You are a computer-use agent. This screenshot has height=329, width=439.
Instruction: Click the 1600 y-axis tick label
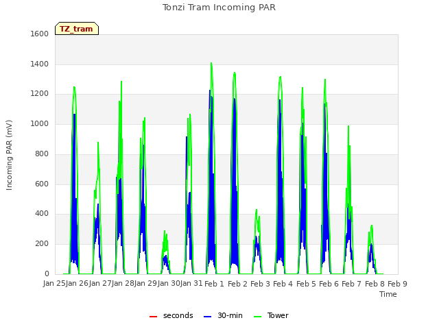point(40,34)
